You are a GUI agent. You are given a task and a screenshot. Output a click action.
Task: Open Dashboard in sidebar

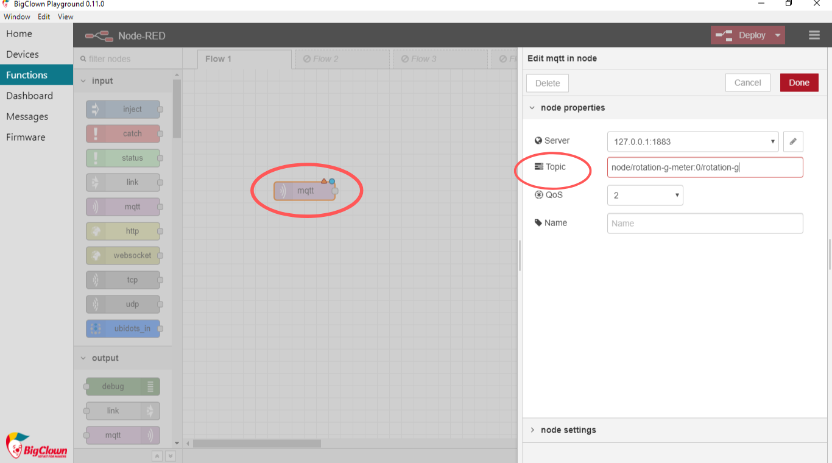tap(37, 96)
